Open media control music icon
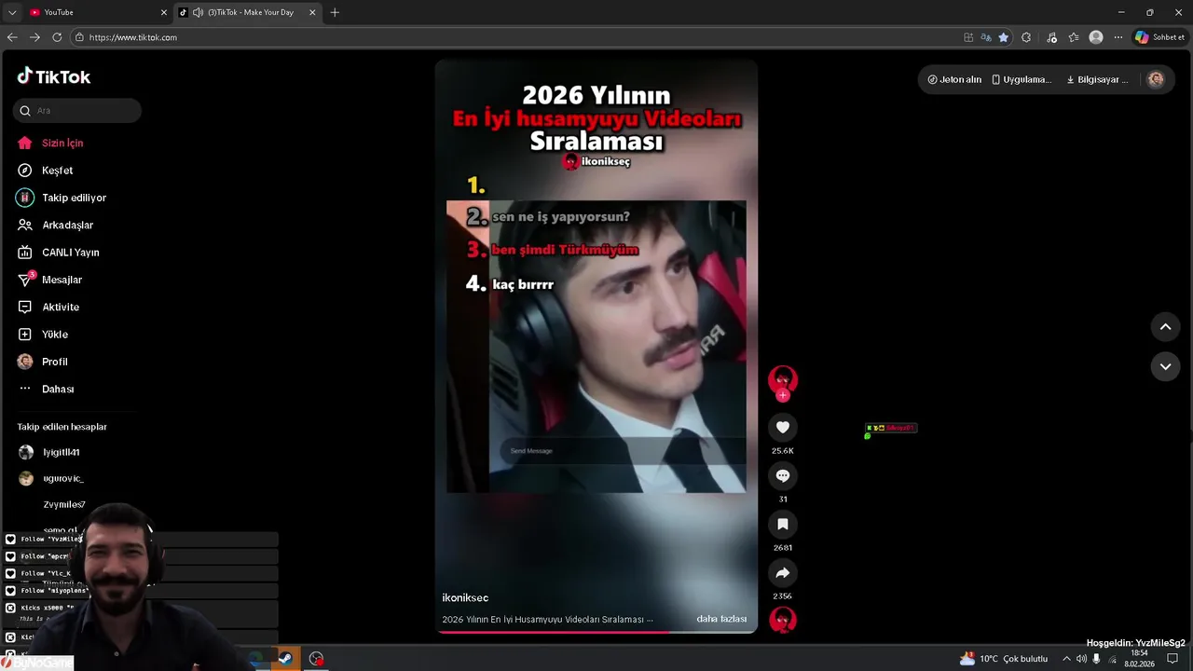1193x671 pixels. (1051, 37)
